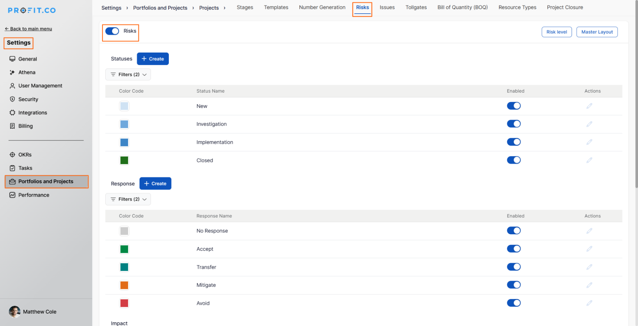Switch to the Tollgates tab
This screenshot has height=326, width=638.
416,7
